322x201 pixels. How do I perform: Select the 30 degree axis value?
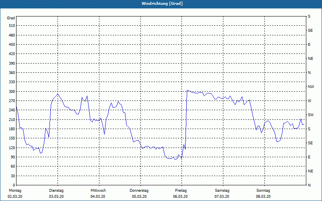13,176
